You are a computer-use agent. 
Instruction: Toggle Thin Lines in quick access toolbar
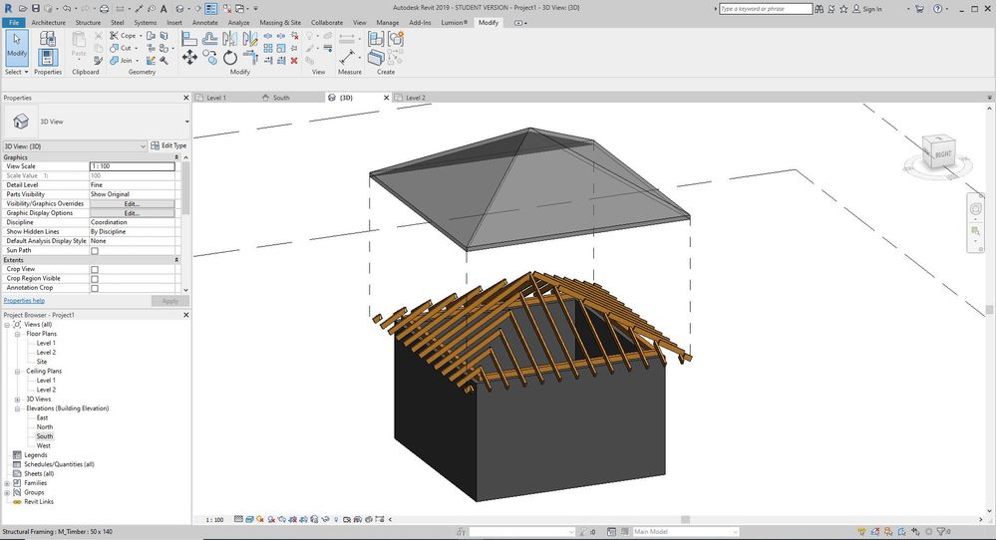coord(211,8)
